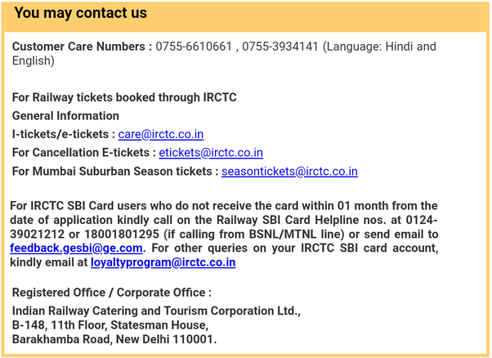Click the Language: Hindi and English note

224,53
